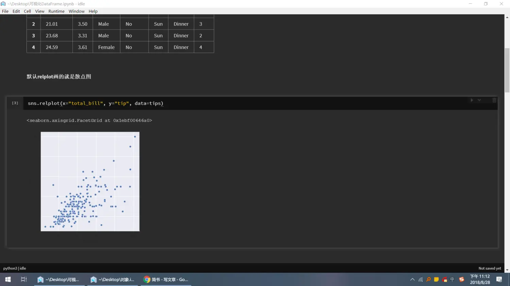
Task: Switch to the ~\Desktop\可视... notebook taskbar window
Action: 59,280
